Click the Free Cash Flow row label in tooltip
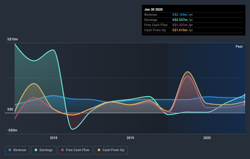This screenshot has height=159, width=250. tap(156, 25)
